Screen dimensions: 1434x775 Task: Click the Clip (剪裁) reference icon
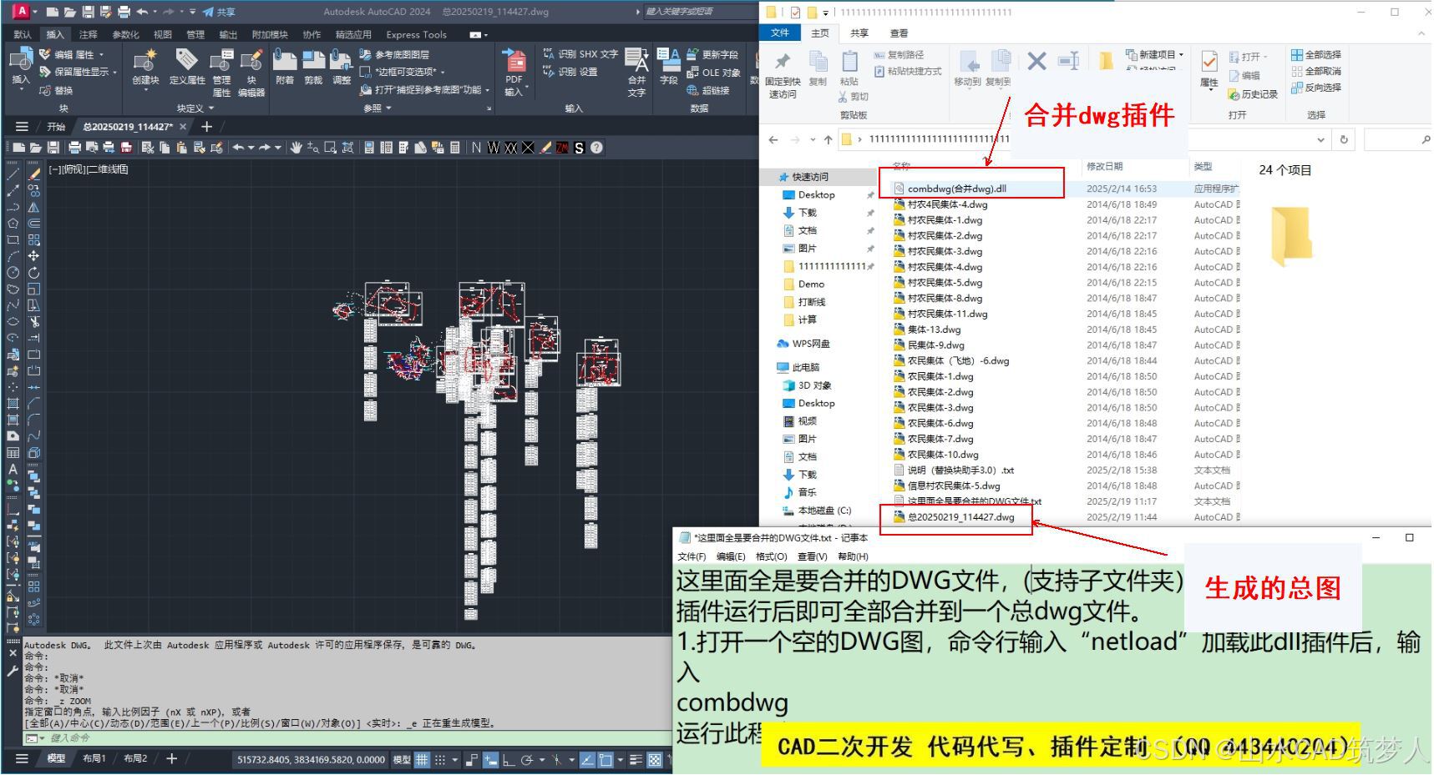(313, 61)
